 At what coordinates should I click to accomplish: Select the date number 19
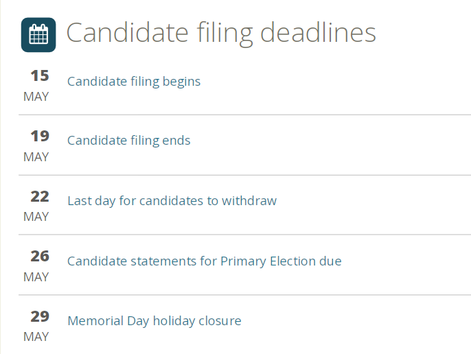click(40, 136)
